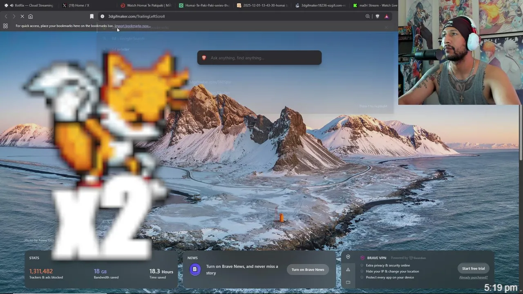Click the STATS widget heading
Screen dimensions: 523x294
34,258
